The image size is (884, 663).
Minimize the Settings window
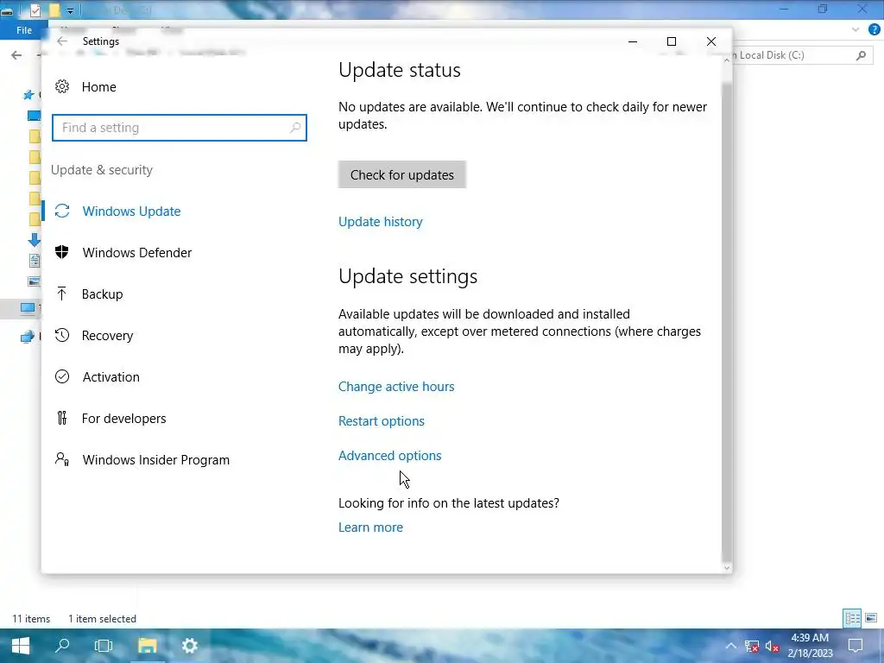[x=633, y=41]
